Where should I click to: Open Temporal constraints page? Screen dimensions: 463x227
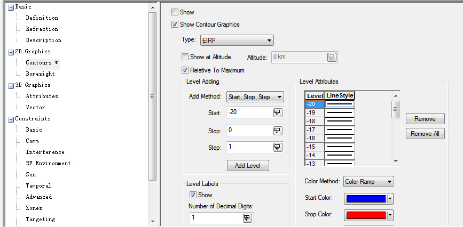[x=38, y=186]
